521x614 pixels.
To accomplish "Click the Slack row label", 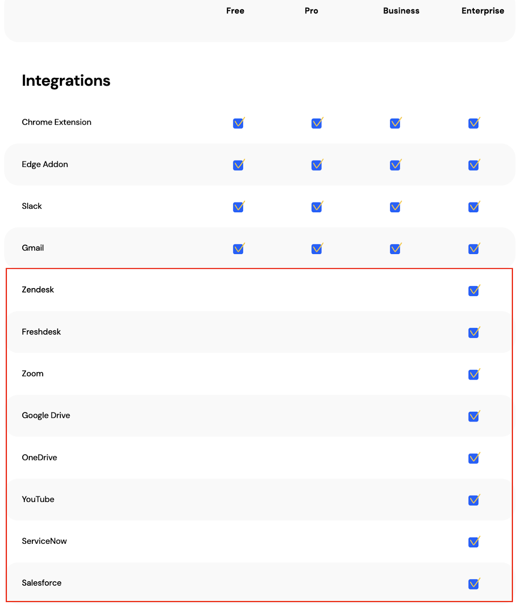I will point(32,206).
